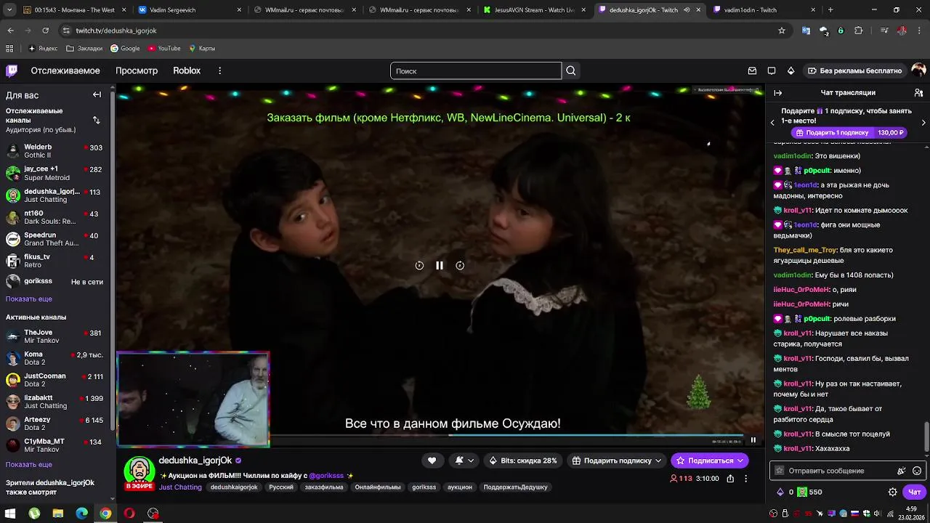Switch to Vadim Sergeevich VK tab

[x=190, y=10]
